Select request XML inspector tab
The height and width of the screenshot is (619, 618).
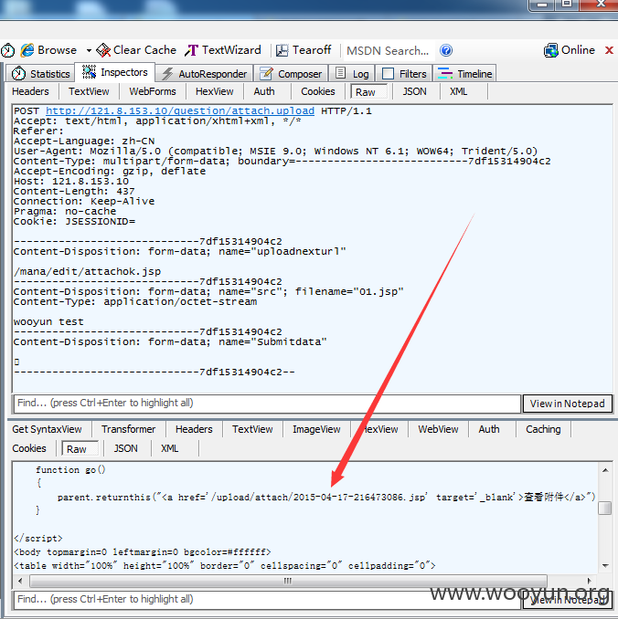click(x=459, y=91)
